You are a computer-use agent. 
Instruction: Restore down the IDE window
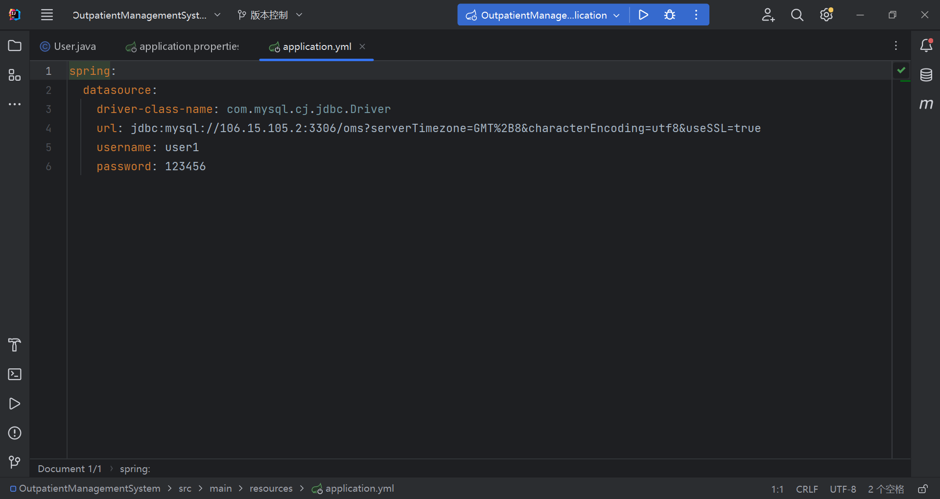(x=892, y=15)
